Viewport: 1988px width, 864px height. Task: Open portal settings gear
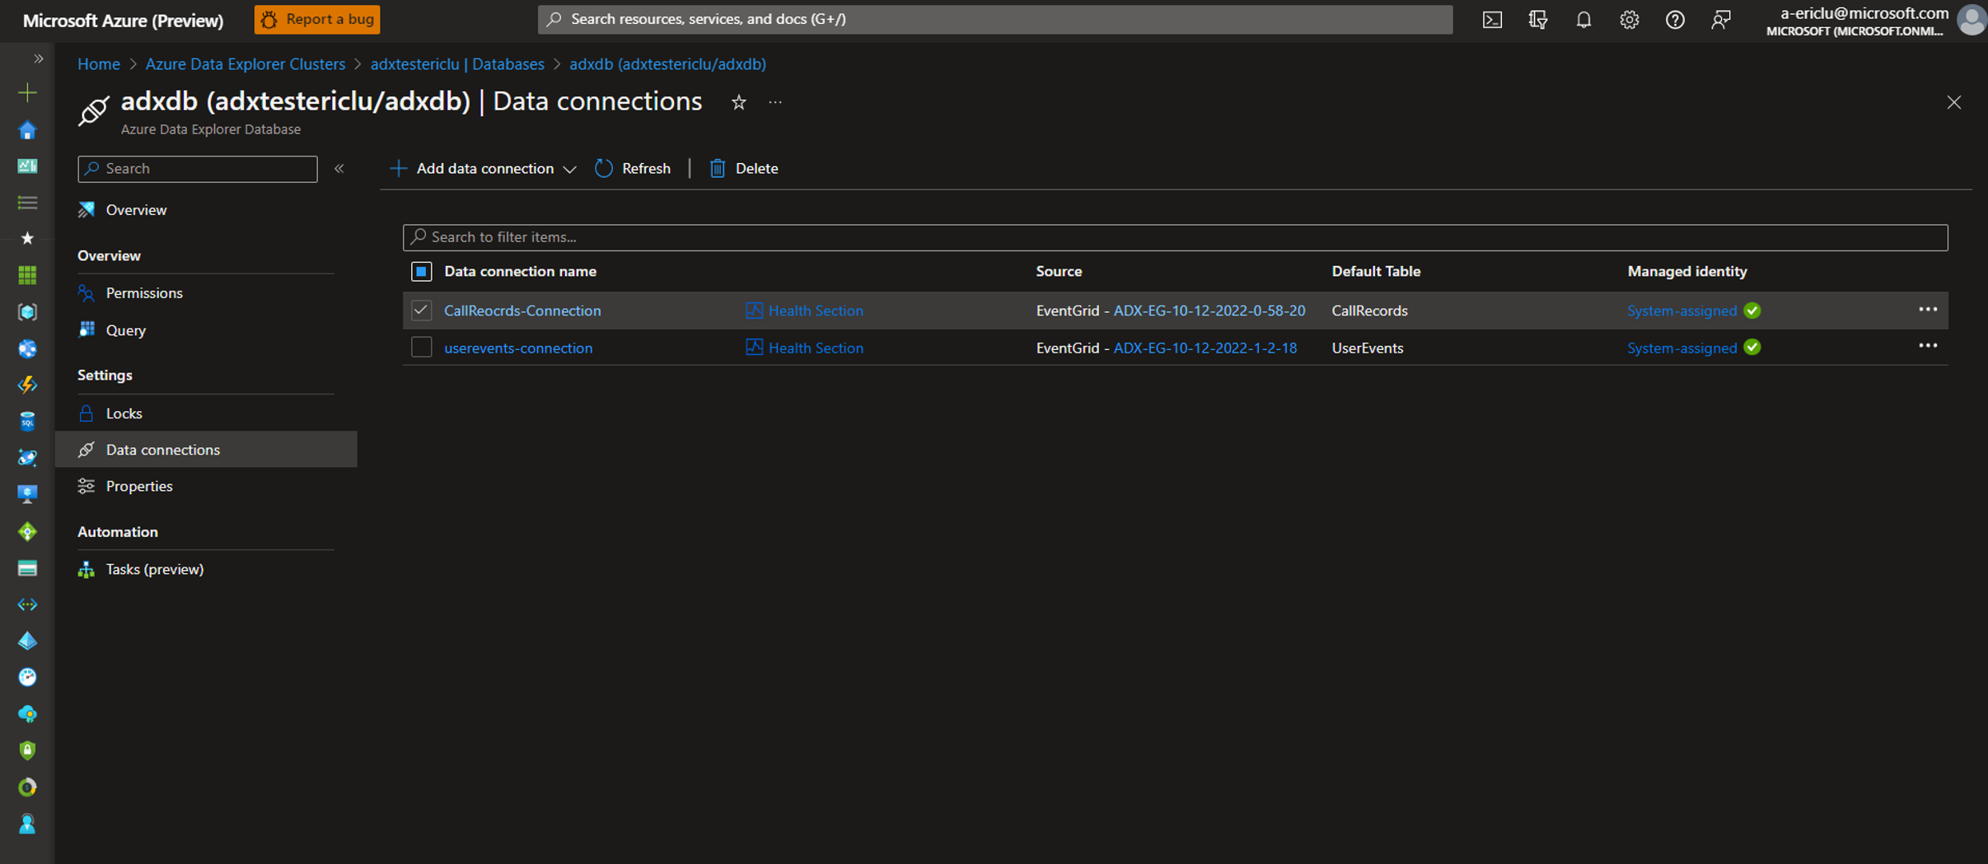(x=1629, y=20)
